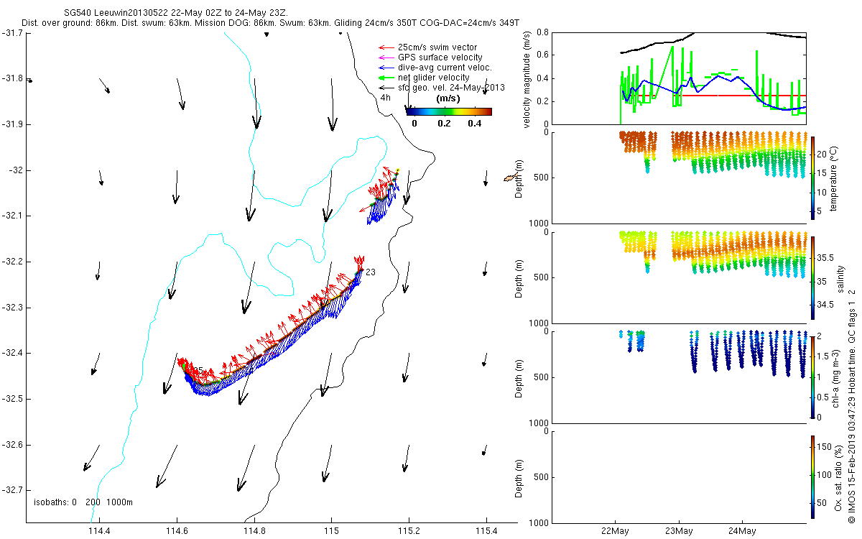Click the '22May' date tick label

tap(616, 531)
